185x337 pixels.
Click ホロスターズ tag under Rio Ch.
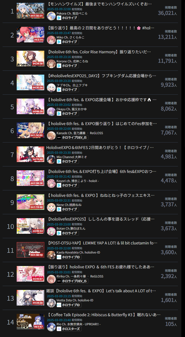click(69, 329)
